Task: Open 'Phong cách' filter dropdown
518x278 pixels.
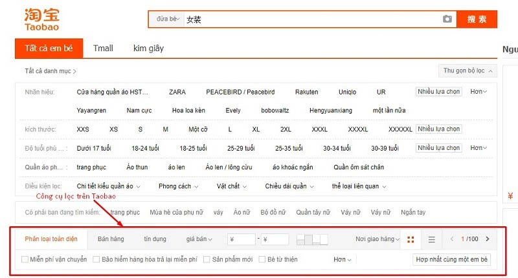Action: click(x=178, y=186)
